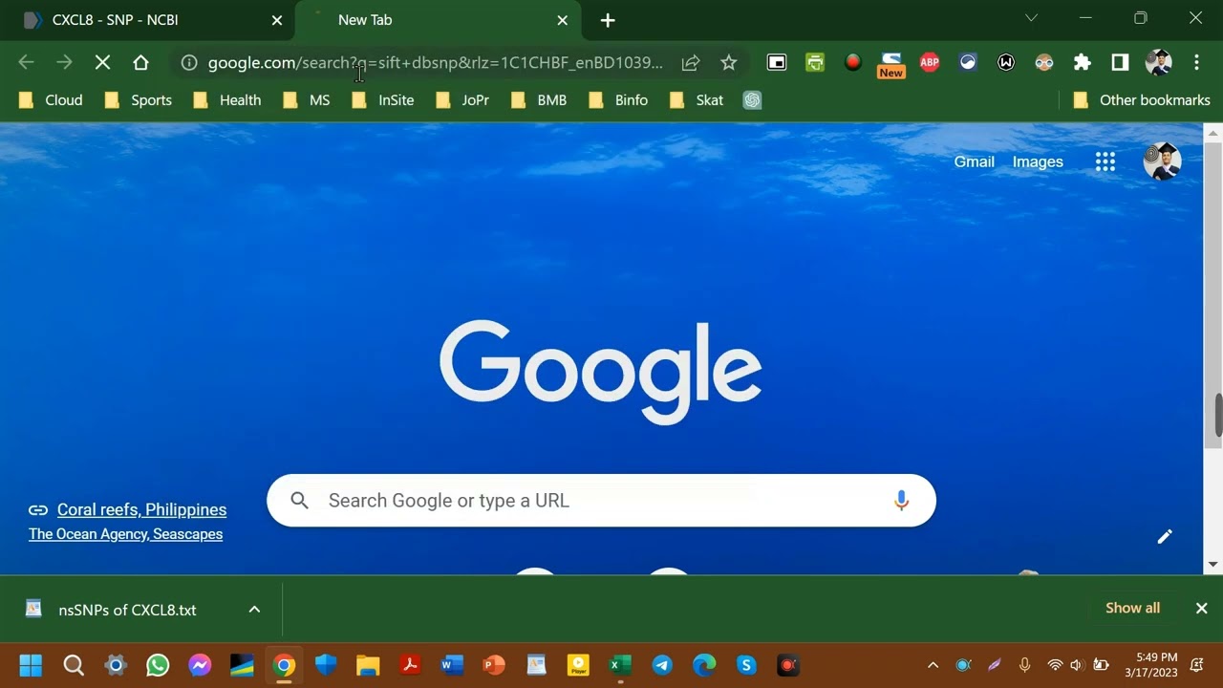Screen dimensions: 1223x688
Task: Start a voice search with microphone
Action: (x=901, y=501)
